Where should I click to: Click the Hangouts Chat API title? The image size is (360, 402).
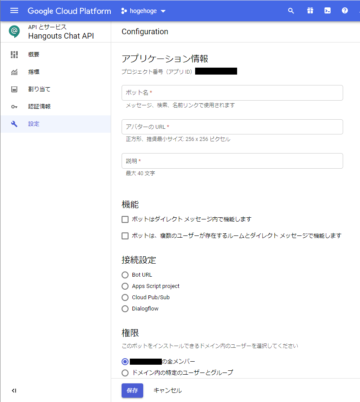click(x=61, y=36)
